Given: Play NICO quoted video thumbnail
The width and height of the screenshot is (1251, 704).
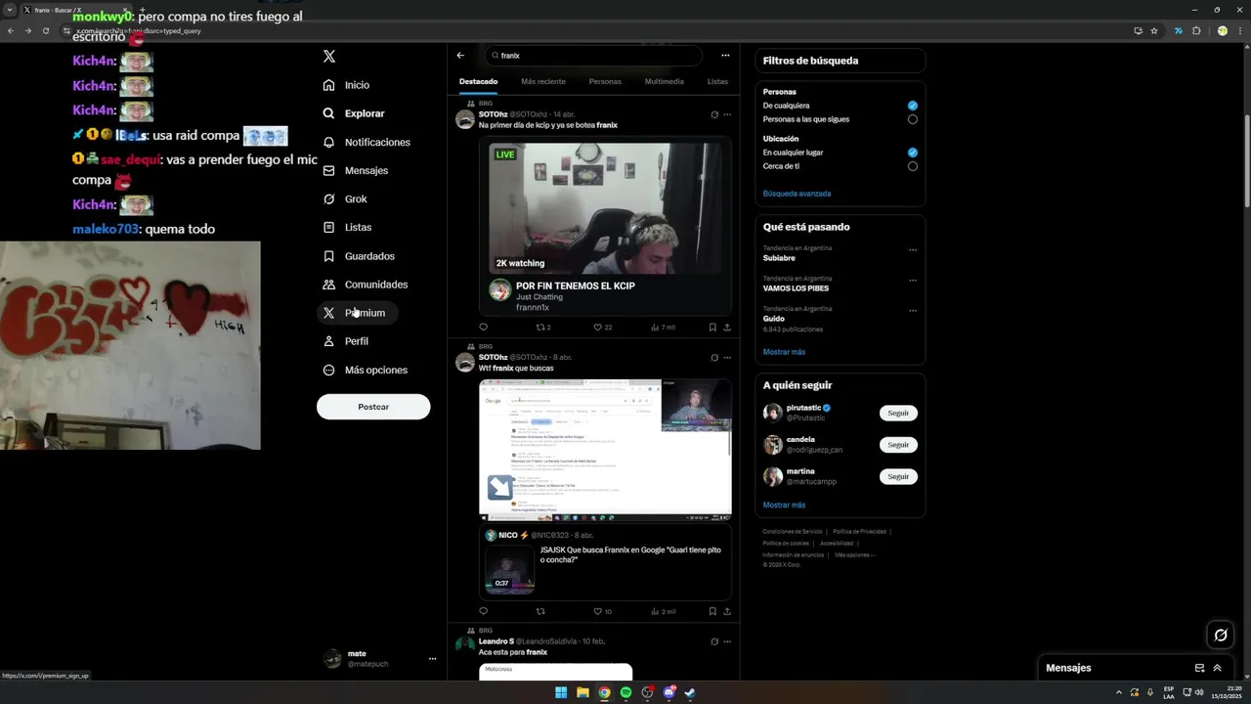Looking at the screenshot, I should pos(510,569).
